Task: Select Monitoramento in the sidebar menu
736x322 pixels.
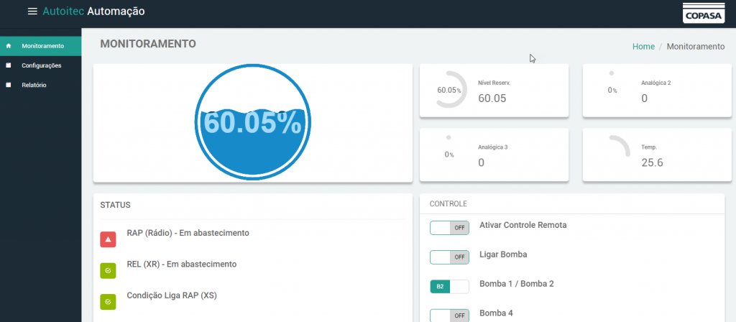Action: point(42,46)
